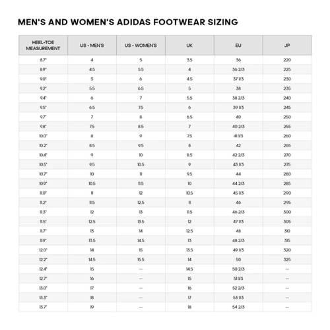The image size is (330, 330).
Task: Select the UK column header
Action: click(189, 46)
